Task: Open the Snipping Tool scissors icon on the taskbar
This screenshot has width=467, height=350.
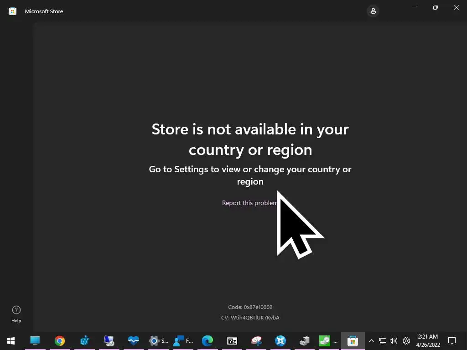Action: 256,341
